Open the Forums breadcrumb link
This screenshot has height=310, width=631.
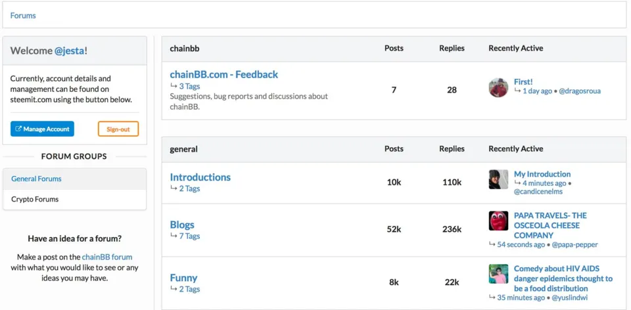(23, 16)
